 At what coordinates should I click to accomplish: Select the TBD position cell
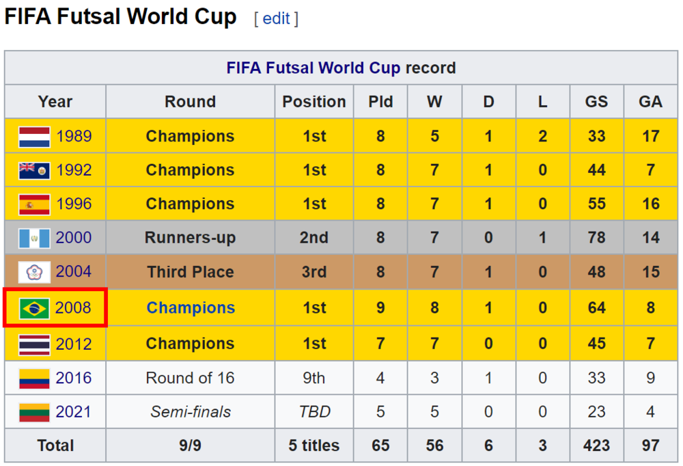click(314, 412)
